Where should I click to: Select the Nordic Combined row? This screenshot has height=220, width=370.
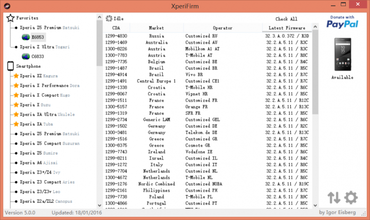[x=208, y=184]
